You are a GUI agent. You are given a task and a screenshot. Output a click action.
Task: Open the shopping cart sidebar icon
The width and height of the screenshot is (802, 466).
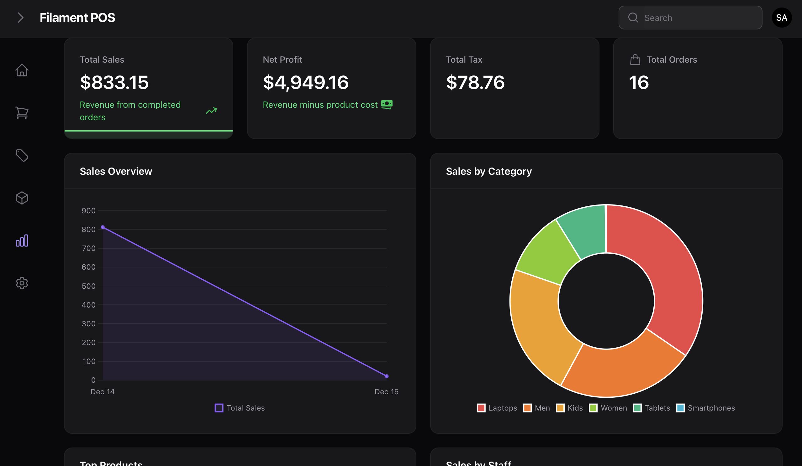tap(22, 112)
